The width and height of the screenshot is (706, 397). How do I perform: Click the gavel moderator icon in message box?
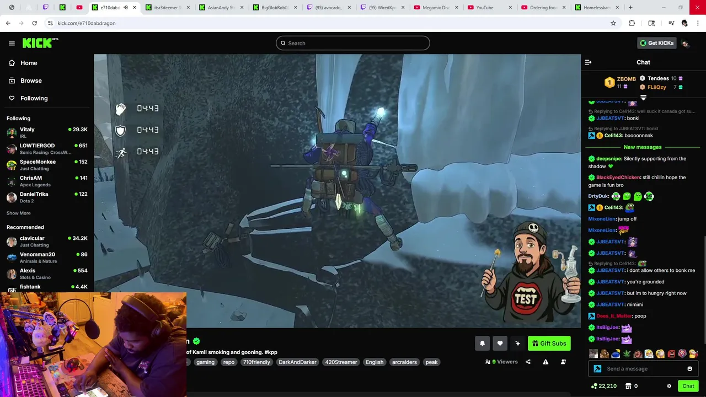coord(597,369)
